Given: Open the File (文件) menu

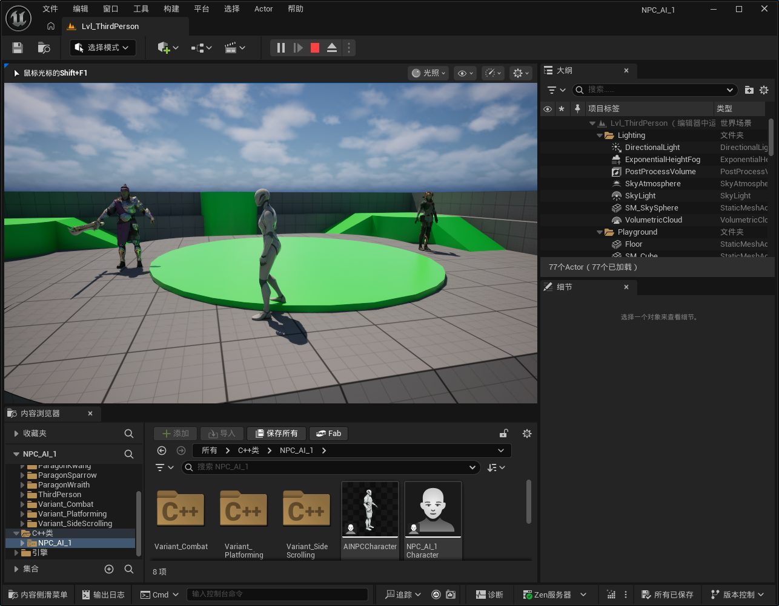Looking at the screenshot, I should click(x=50, y=9).
